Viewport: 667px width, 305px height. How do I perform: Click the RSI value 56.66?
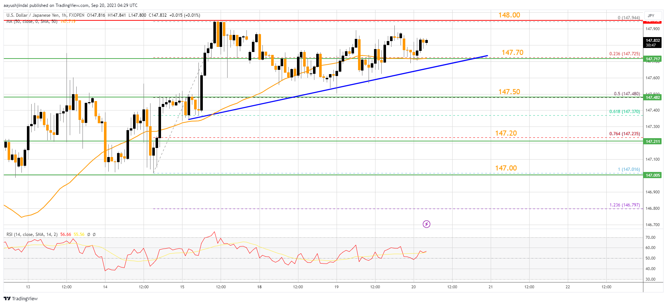[x=66, y=234]
